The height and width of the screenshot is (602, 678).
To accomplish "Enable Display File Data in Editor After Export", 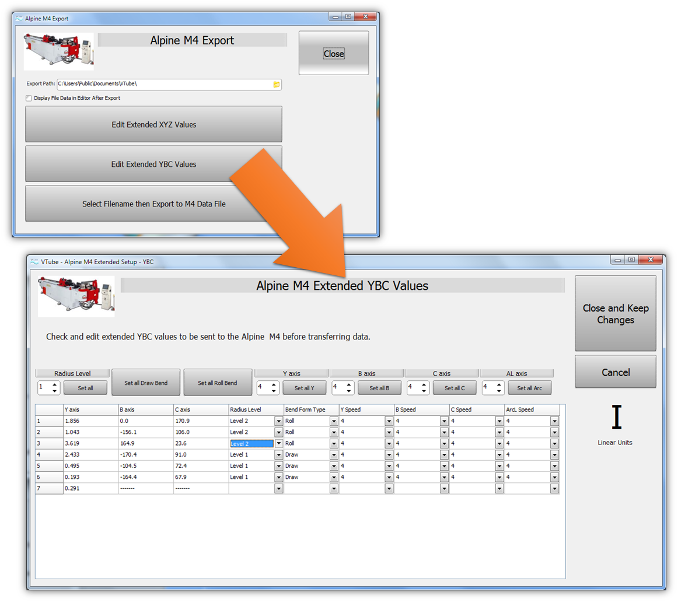I will [x=29, y=99].
